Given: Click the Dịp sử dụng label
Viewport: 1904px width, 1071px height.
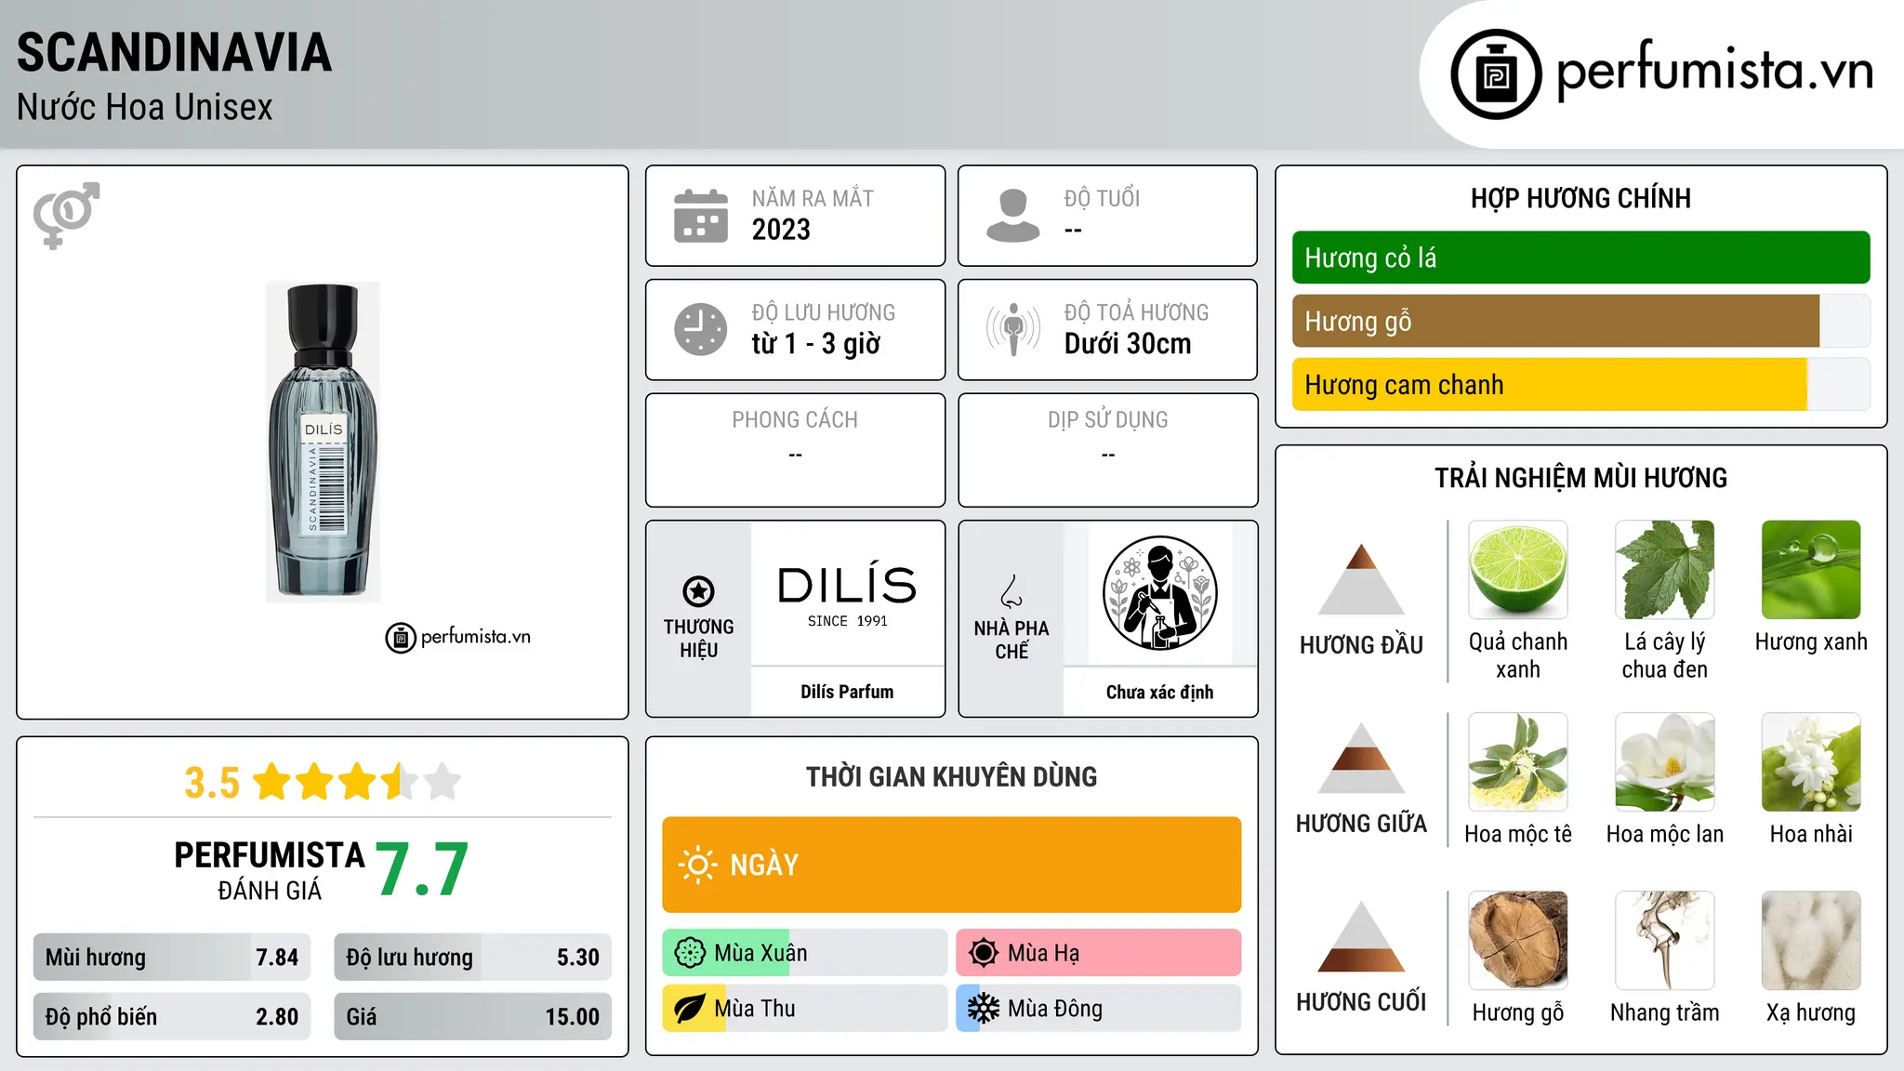Looking at the screenshot, I should (1108, 420).
